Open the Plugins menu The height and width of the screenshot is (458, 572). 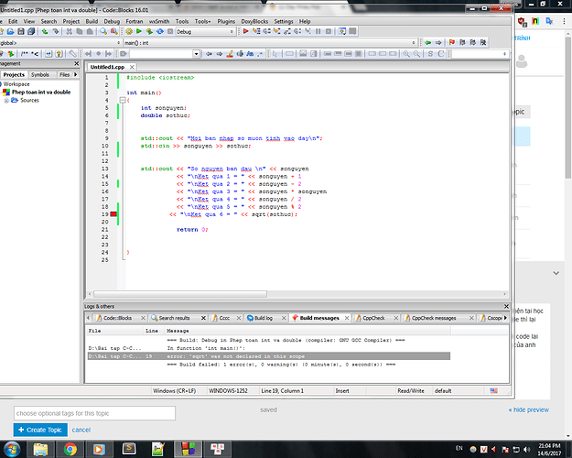[226, 20]
